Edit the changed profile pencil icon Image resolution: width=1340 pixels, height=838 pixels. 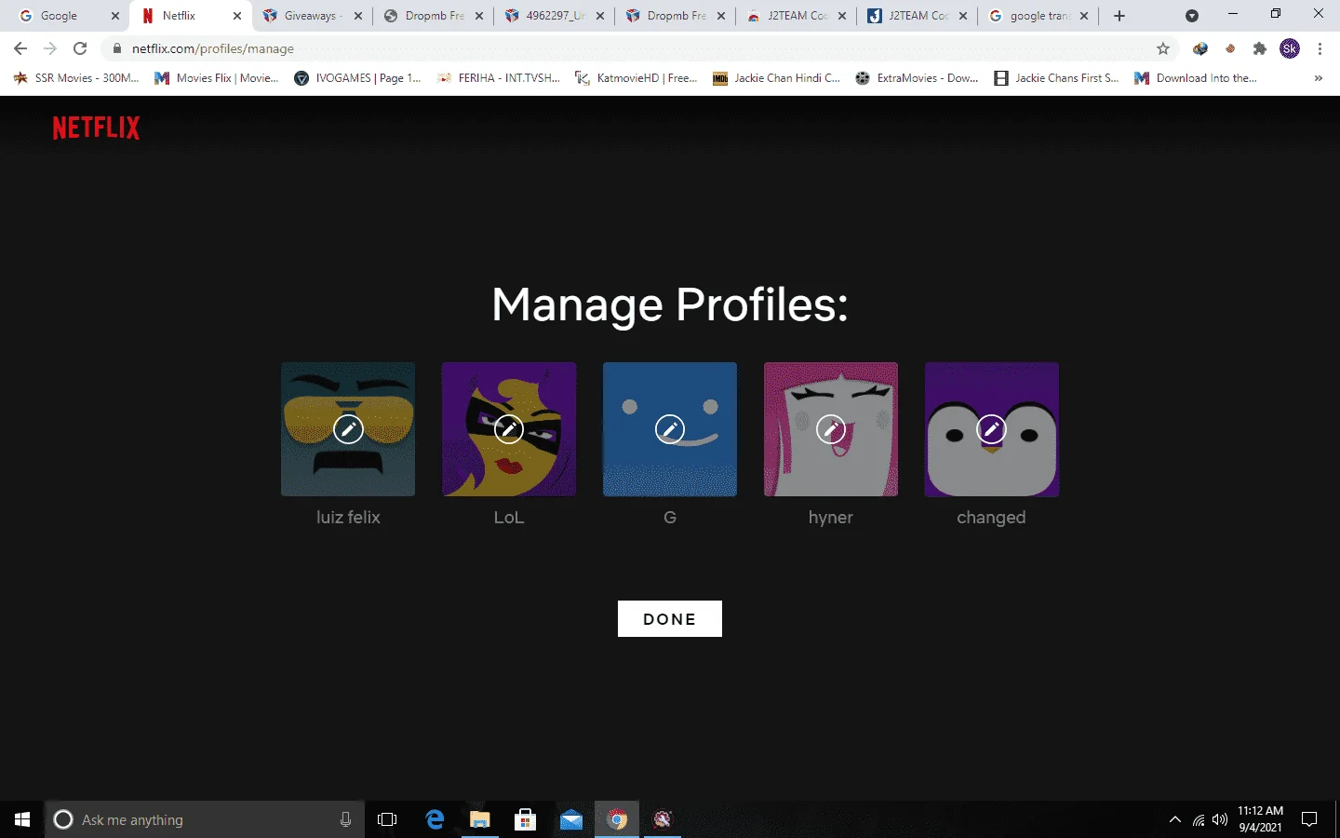(x=992, y=429)
